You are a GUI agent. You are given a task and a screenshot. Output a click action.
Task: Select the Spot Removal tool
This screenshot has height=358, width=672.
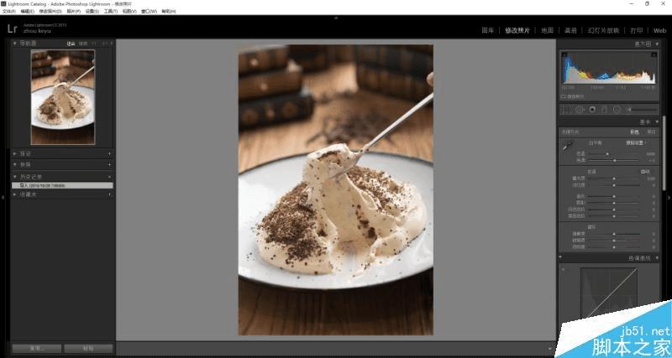pyautogui.click(x=580, y=110)
